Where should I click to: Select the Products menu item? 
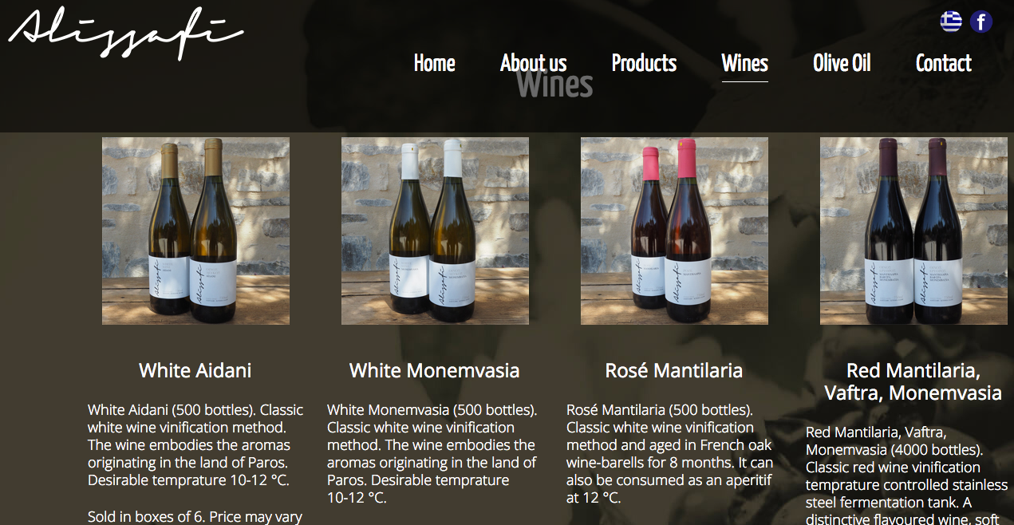click(x=644, y=64)
